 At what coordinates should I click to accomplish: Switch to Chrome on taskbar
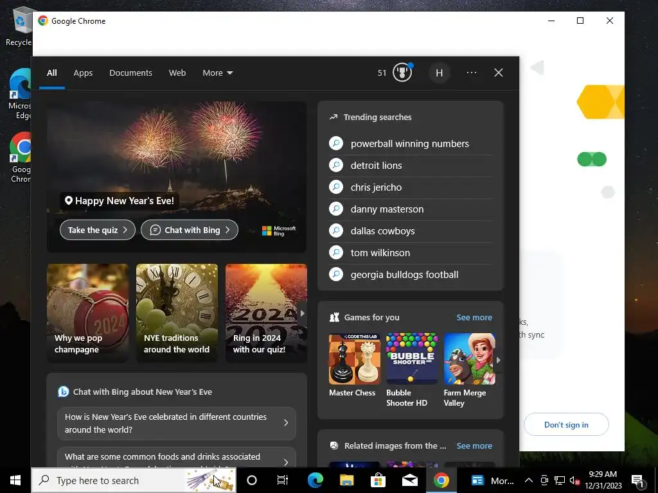pos(441,480)
